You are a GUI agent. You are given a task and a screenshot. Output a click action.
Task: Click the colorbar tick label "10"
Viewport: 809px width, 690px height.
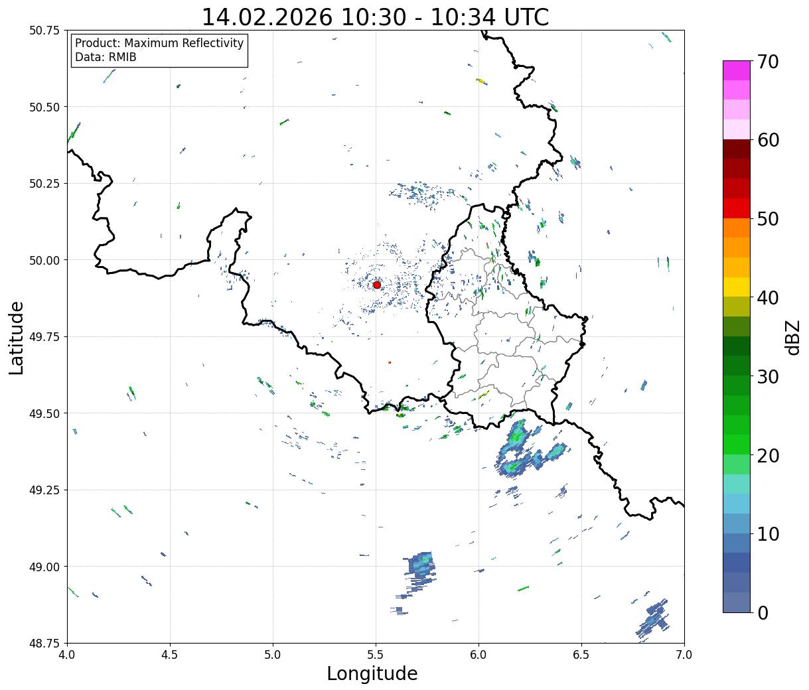pos(768,533)
